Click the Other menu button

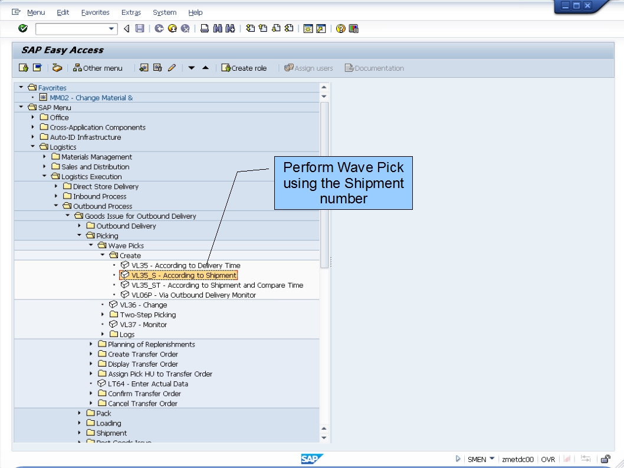(97, 68)
